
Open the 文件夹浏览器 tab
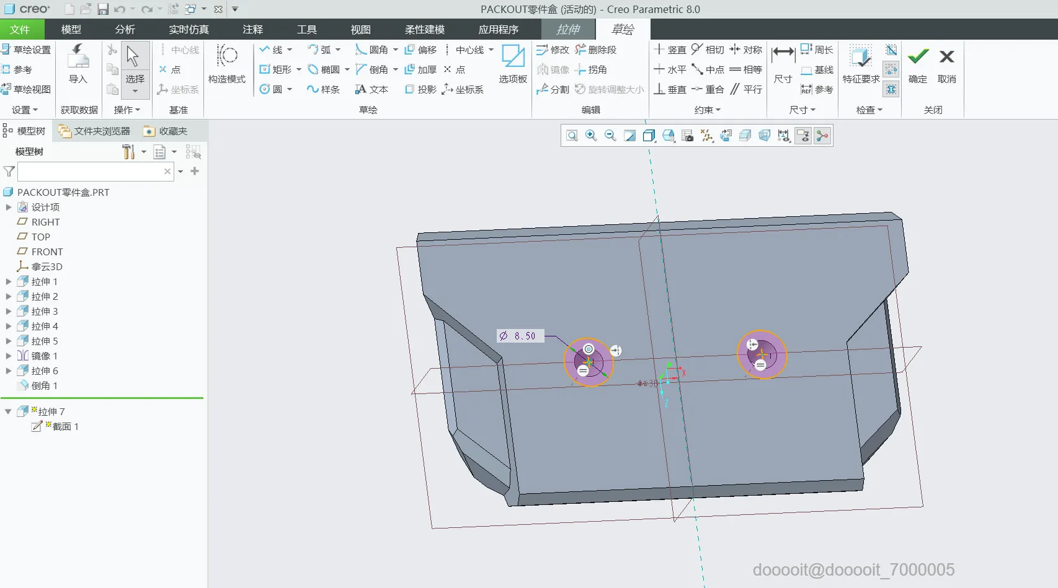point(95,131)
